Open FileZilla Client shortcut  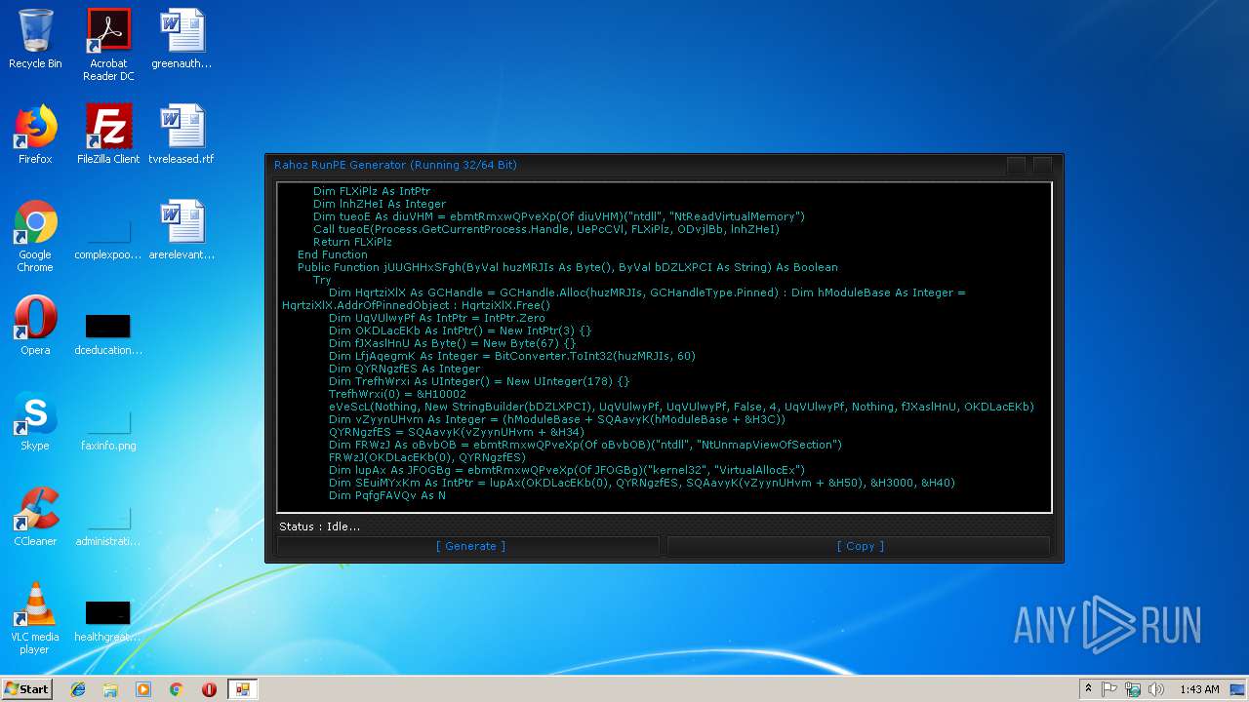tap(108, 135)
